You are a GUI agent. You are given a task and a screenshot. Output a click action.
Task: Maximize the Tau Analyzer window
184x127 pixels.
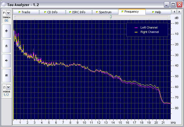coord(173,4)
